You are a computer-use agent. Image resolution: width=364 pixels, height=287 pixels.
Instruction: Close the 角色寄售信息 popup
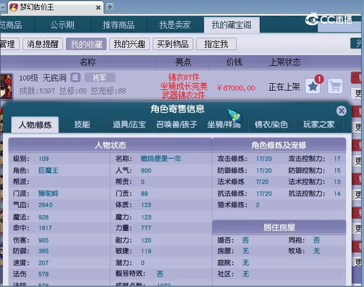click(x=341, y=111)
